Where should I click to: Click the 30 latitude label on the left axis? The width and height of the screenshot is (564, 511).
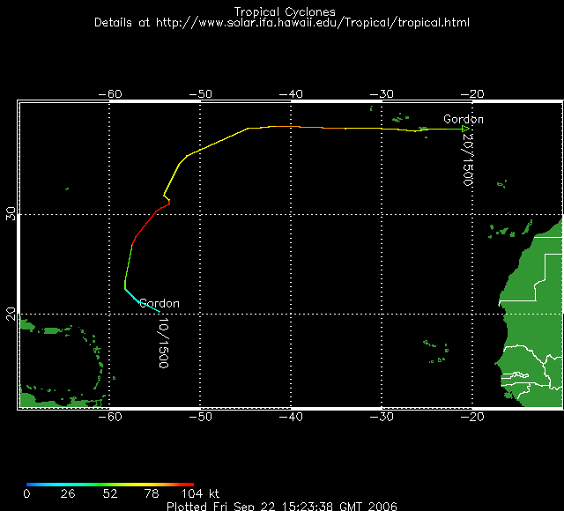pos(11,214)
